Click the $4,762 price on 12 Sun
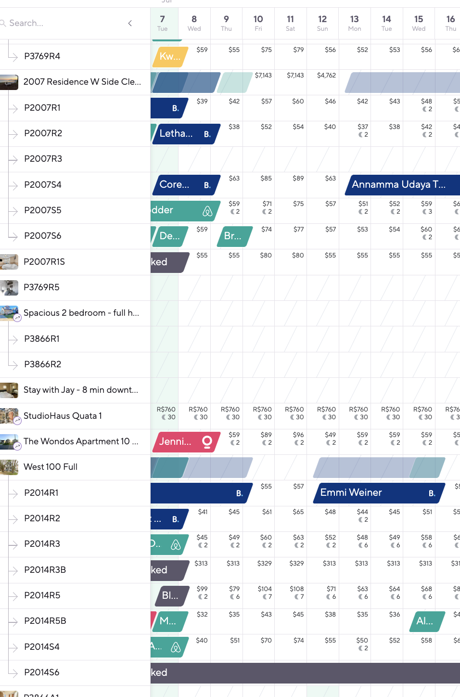The width and height of the screenshot is (460, 697). click(x=326, y=76)
